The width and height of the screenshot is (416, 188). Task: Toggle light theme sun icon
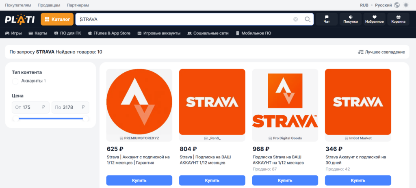click(406, 5)
